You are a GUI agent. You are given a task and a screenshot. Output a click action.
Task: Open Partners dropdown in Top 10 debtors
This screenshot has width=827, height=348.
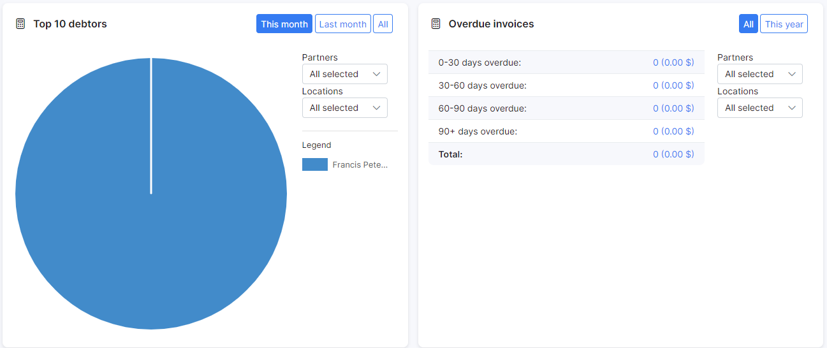(x=344, y=74)
